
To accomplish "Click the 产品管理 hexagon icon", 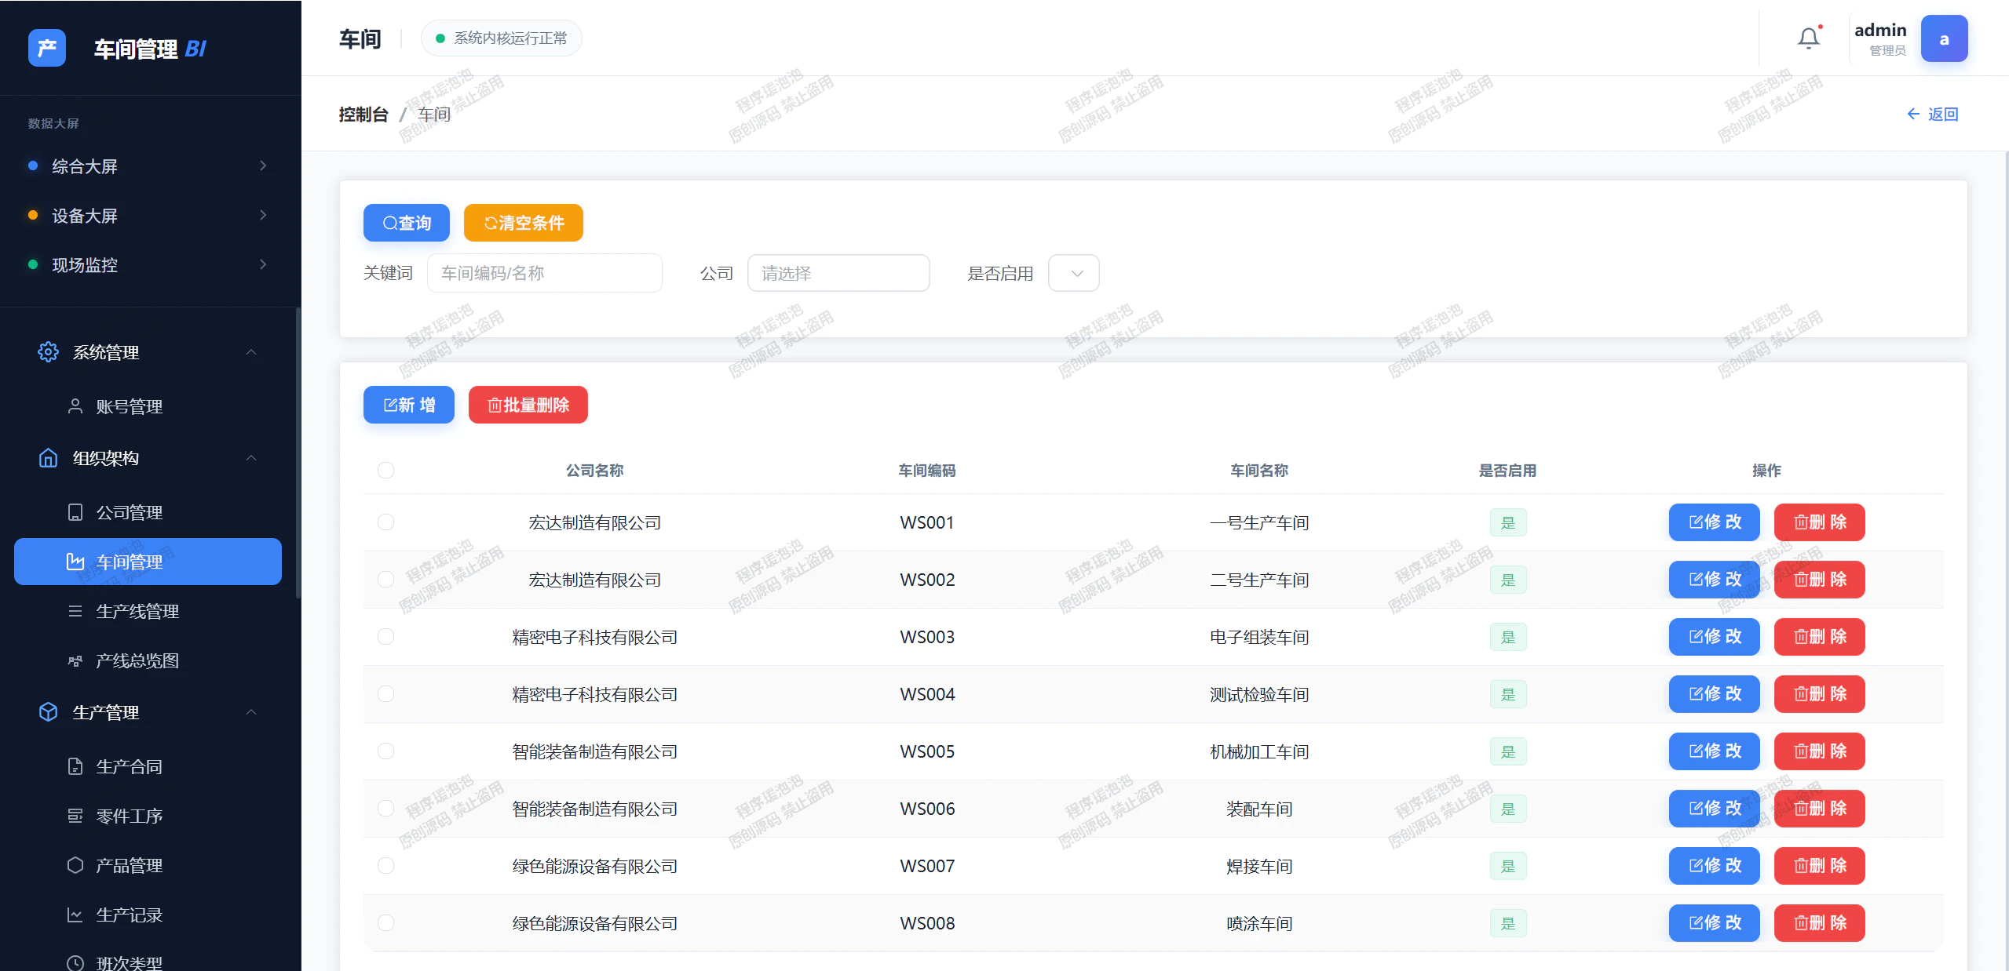I will coord(75,865).
